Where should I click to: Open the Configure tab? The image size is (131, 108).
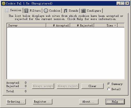coord(91,11)
